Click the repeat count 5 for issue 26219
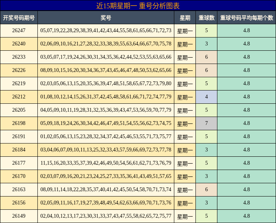Image resolution: width=276 pixels, height=223 pixels. coord(206,83)
